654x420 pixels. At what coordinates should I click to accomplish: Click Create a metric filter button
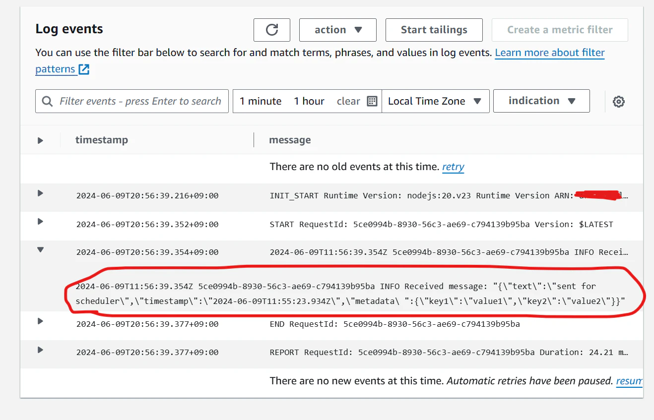point(560,30)
